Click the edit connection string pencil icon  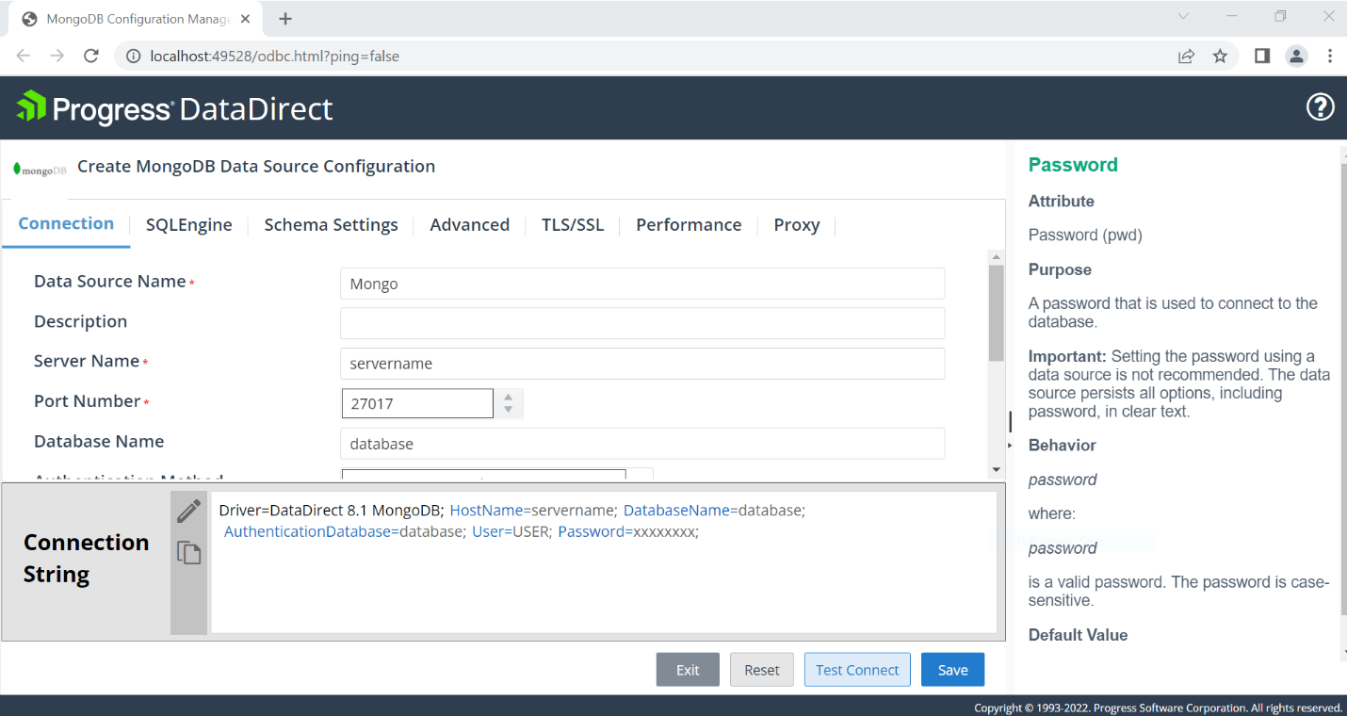coord(188,511)
